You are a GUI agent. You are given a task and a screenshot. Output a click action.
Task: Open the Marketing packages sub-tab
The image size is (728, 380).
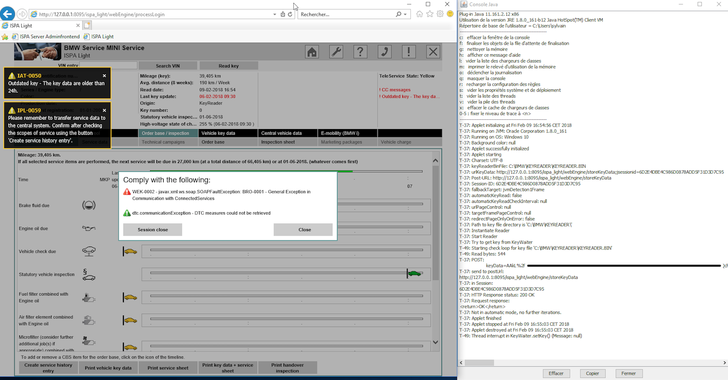(347, 142)
